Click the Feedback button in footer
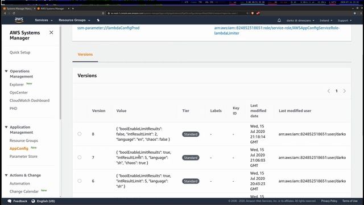The image size is (364, 205). (18, 201)
